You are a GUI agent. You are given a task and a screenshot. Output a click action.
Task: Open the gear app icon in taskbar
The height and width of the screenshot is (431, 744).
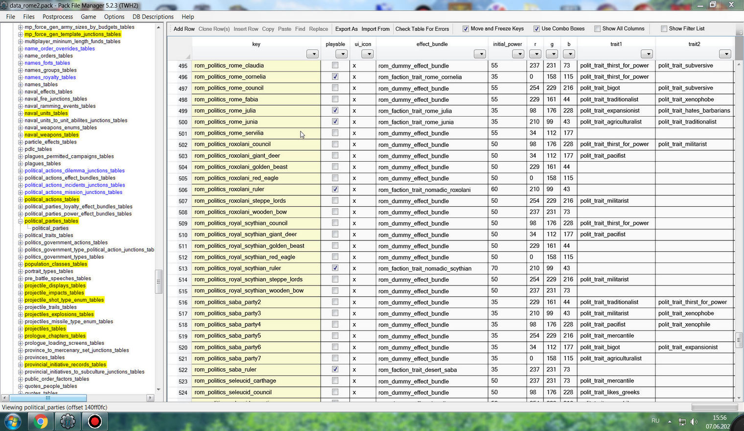point(68,421)
